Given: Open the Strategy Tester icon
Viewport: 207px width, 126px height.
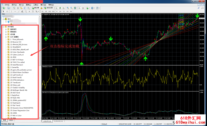Looking at the screenshot, I should click(x=28, y=8).
